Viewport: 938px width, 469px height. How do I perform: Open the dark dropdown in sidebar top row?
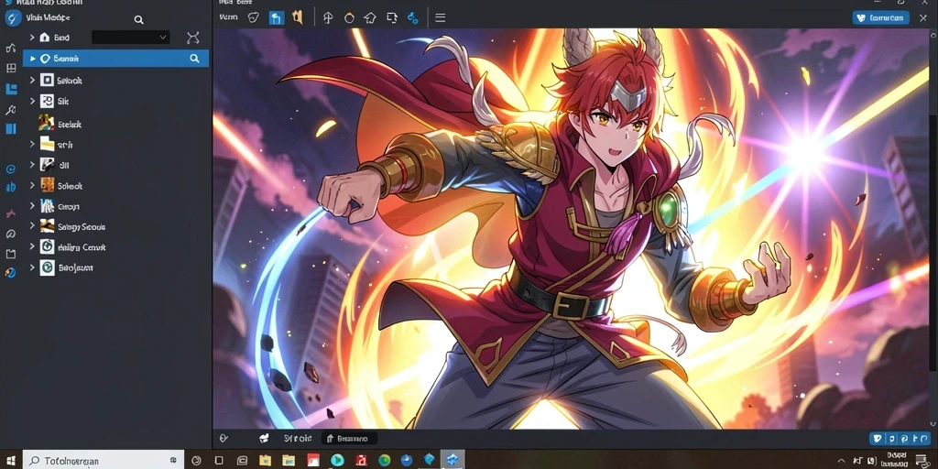(130, 37)
